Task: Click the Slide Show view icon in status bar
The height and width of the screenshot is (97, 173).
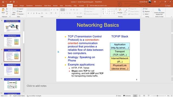Action: tap(149, 96)
